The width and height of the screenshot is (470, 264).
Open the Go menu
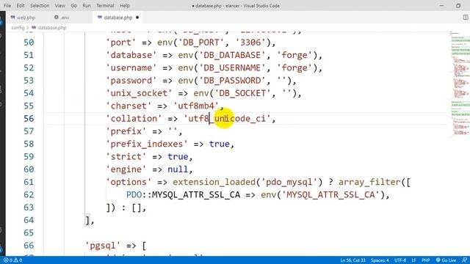click(x=73, y=6)
